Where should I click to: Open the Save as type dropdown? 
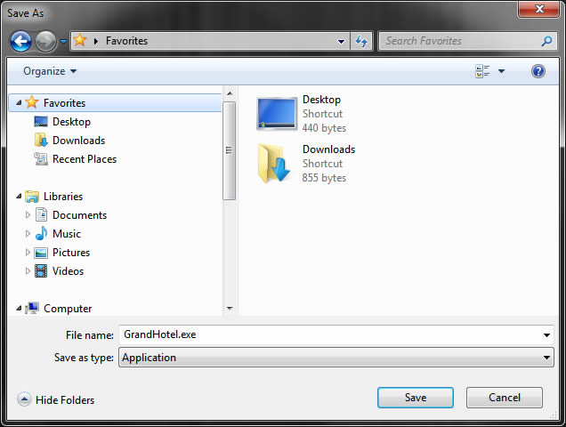(336, 358)
